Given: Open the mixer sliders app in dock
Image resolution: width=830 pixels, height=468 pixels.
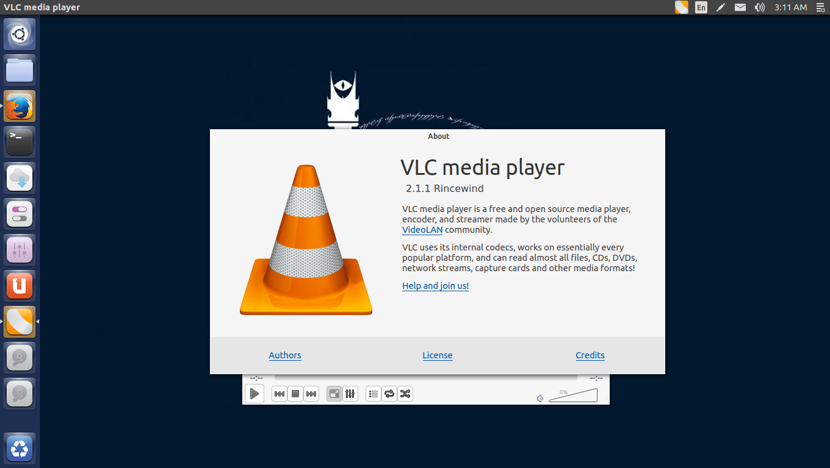Looking at the screenshot, I should 20,250.
